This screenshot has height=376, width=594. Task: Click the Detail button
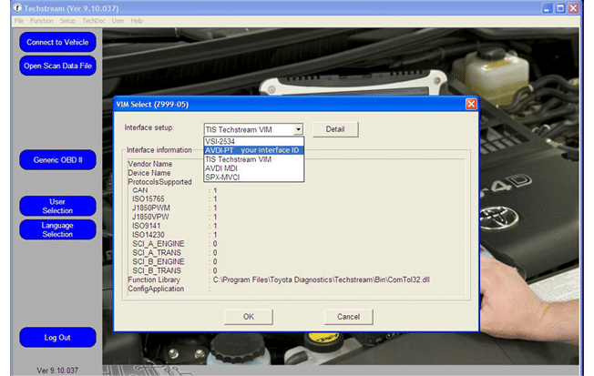click(335, 129)
